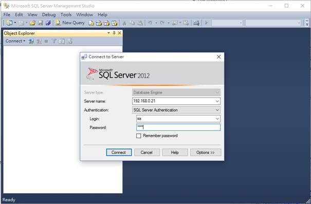Open the Tools menu
311x204 pixels.
click(66, 15)
